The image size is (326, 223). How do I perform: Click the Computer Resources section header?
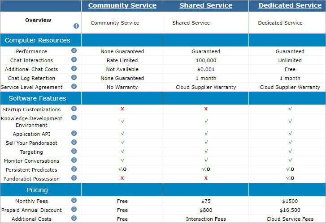point(37,40)
